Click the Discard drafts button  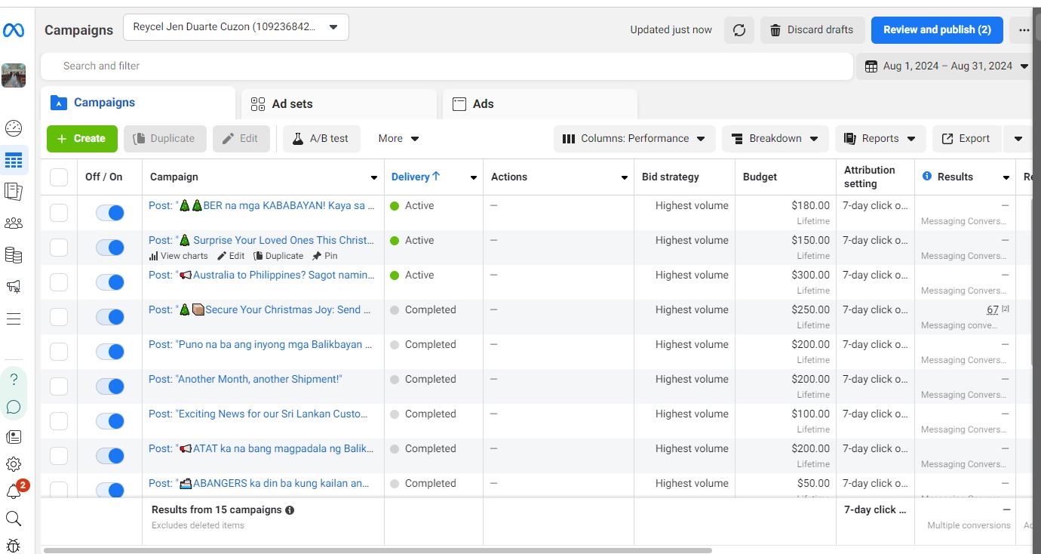click(x=812, y=30)
